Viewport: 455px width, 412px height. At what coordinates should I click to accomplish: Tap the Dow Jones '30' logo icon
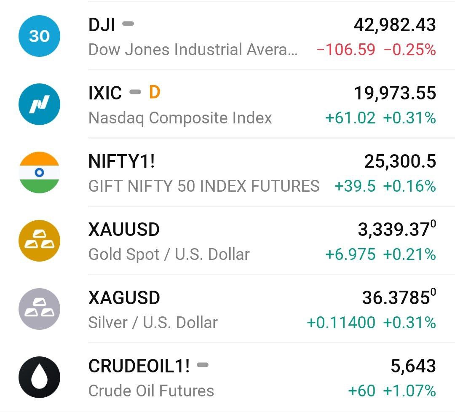39,36
